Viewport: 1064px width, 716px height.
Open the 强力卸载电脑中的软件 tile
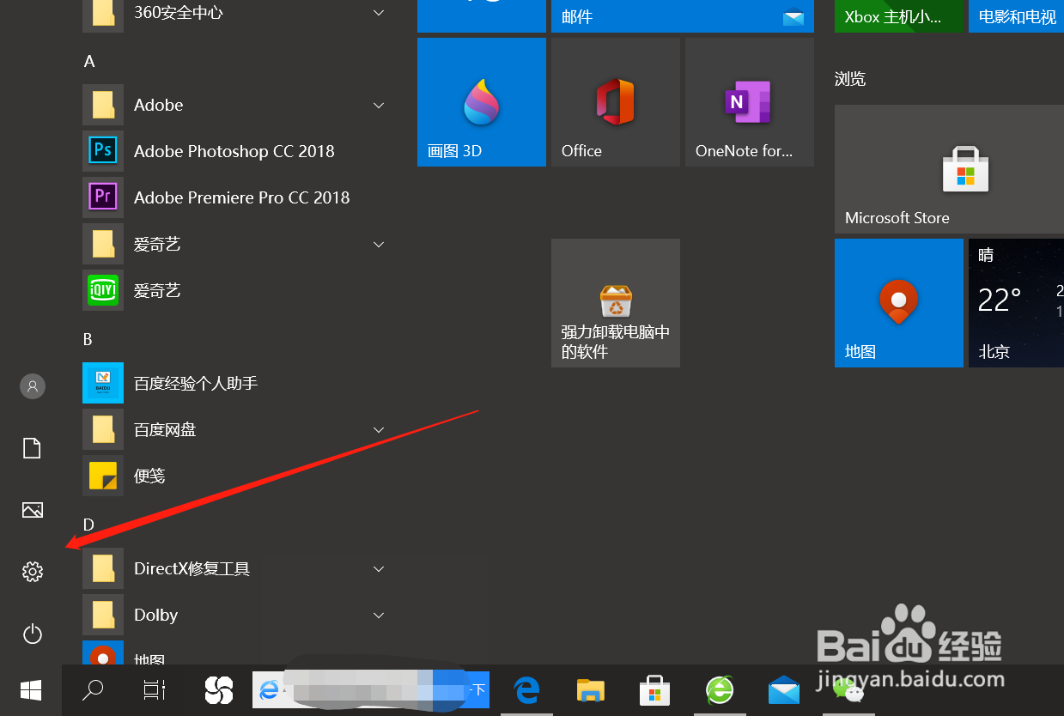pos(616,303)
